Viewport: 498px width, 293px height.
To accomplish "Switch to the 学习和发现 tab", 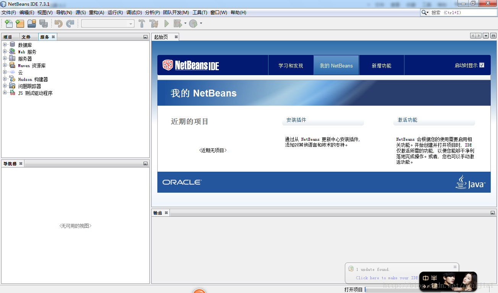I will click(x=291, y=66).
